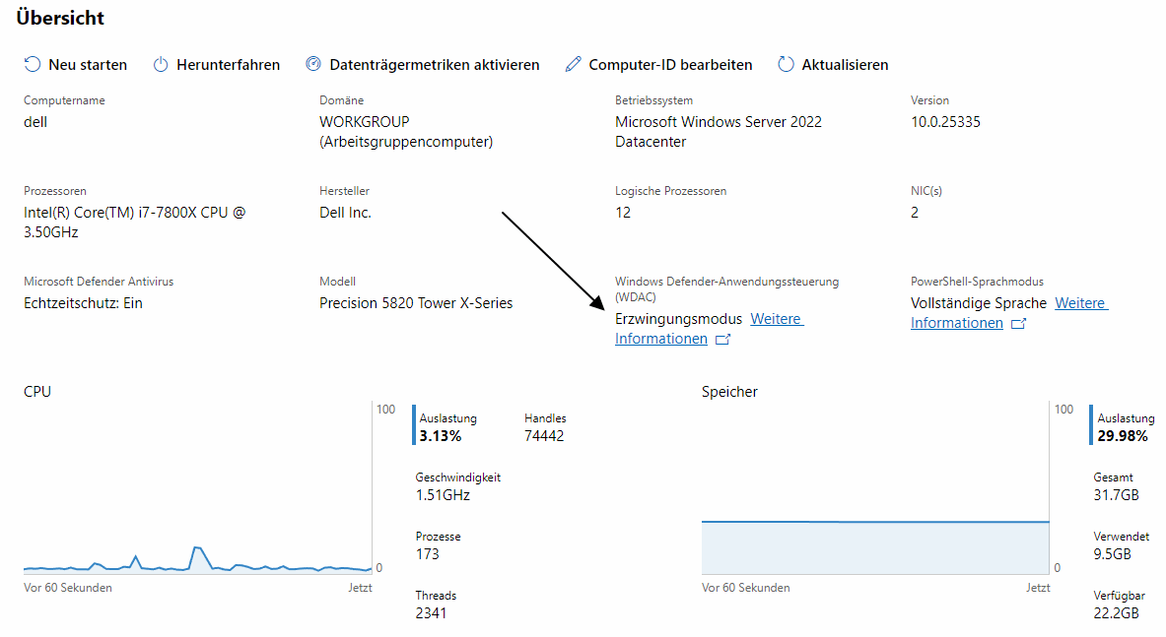Open the external link icon after WDAC Weitere Informationen
1166x637 pixels.
(723, 339)
